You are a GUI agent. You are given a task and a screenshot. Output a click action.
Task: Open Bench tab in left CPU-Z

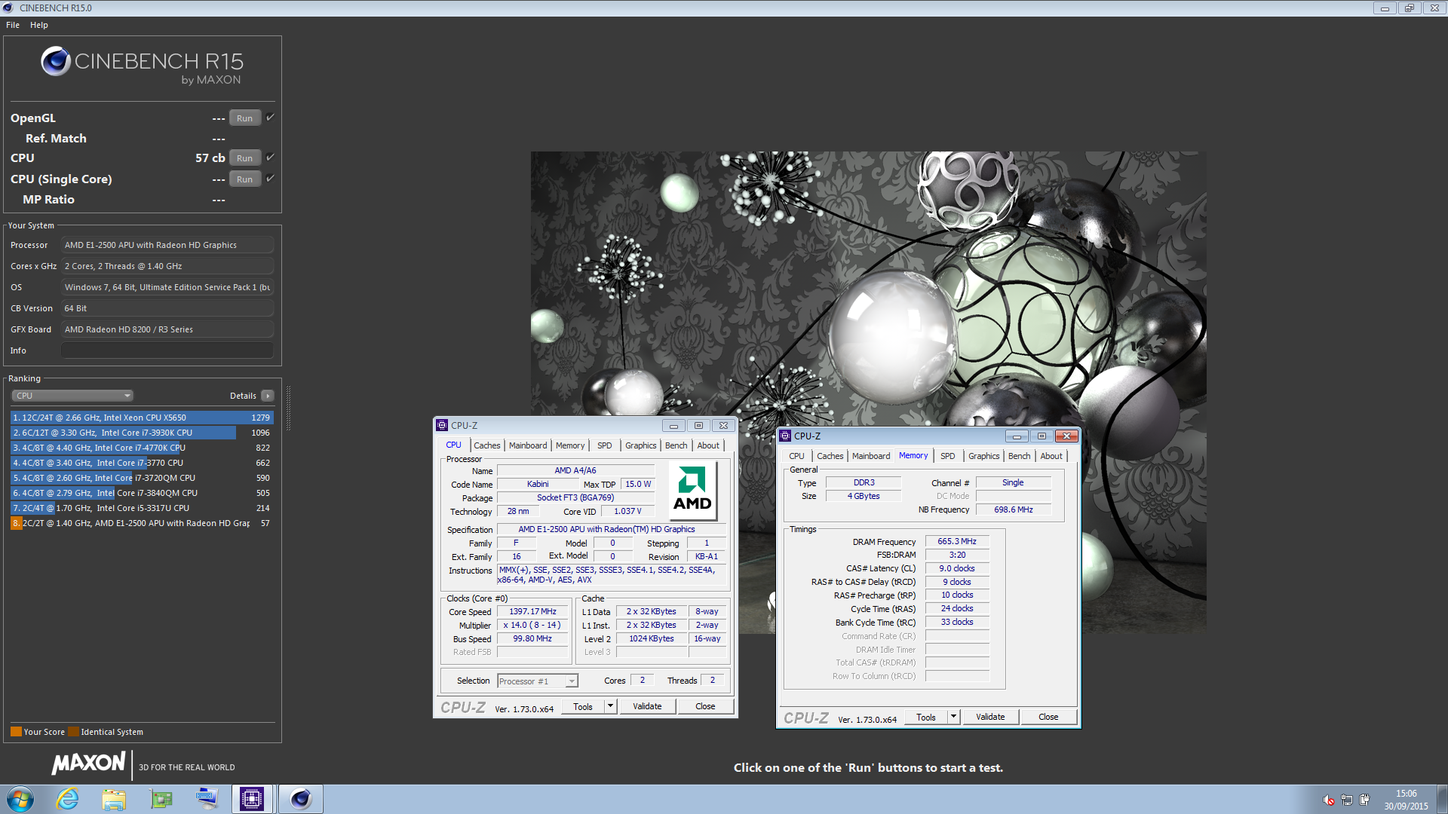coord(676,445)
